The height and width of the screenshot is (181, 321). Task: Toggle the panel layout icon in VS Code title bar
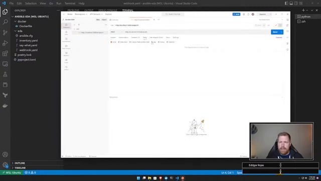tap(291, 4)
